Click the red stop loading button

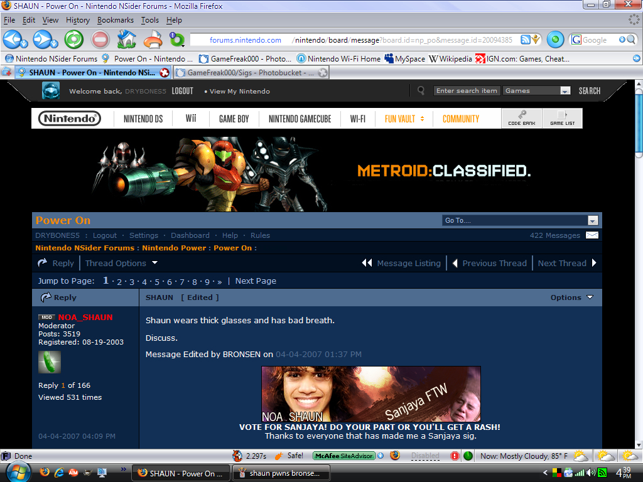pyautogui.click(x=100, y=40)
